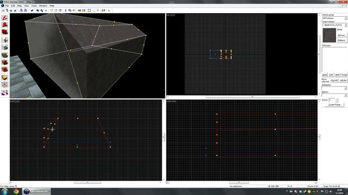Toggle select-by-handles icon
Screen dimensions: 348x195
point(89,10)
